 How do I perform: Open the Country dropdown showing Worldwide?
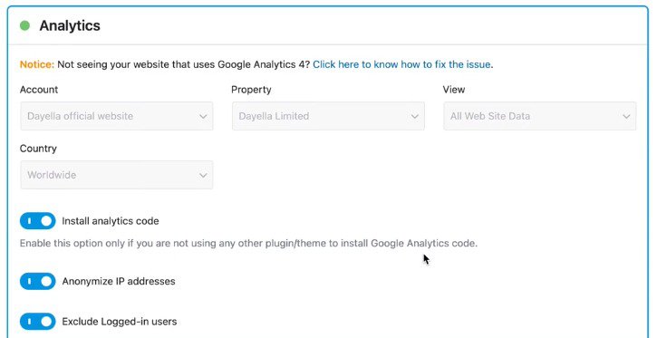coord(117,175)
